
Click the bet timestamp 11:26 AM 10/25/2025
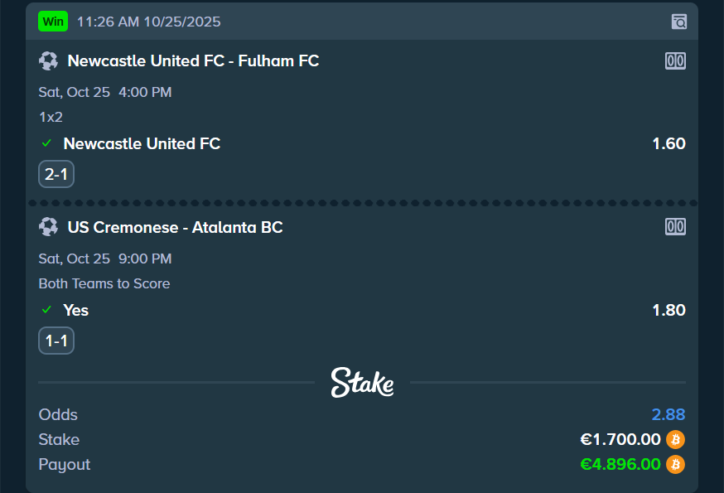[148, 22]
